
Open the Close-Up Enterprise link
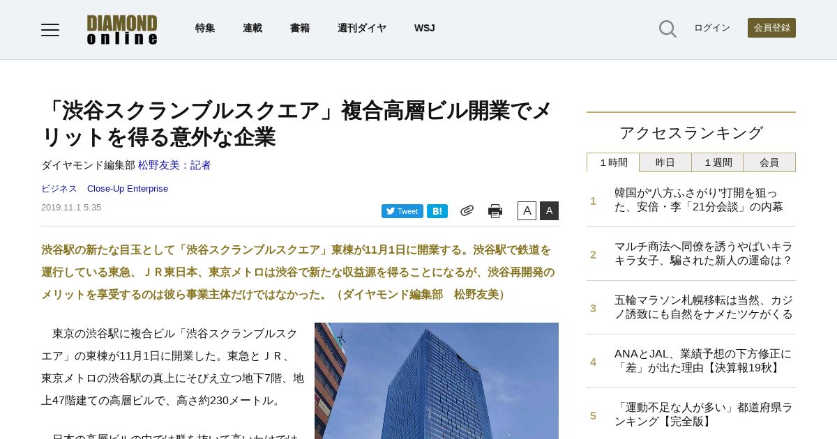[128, 189]
